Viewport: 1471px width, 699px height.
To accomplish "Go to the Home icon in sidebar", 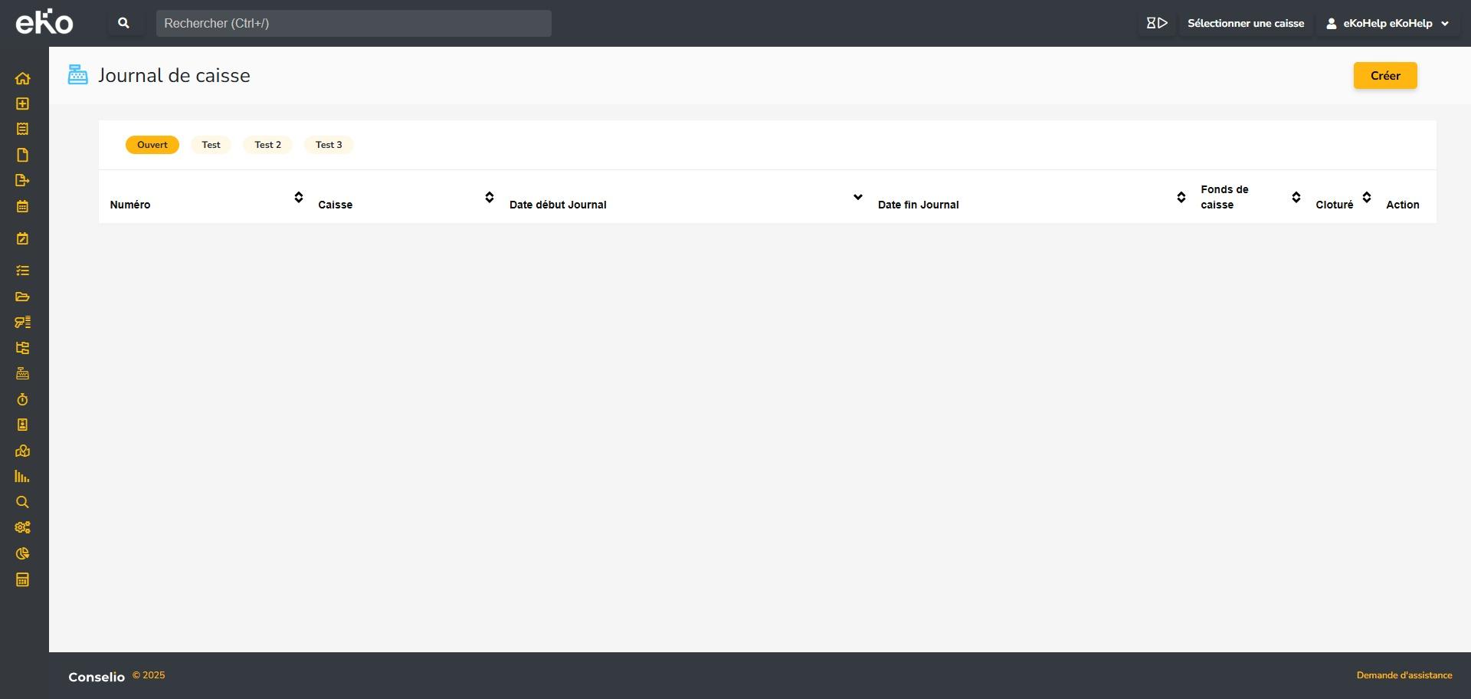I will pos(22,78).
